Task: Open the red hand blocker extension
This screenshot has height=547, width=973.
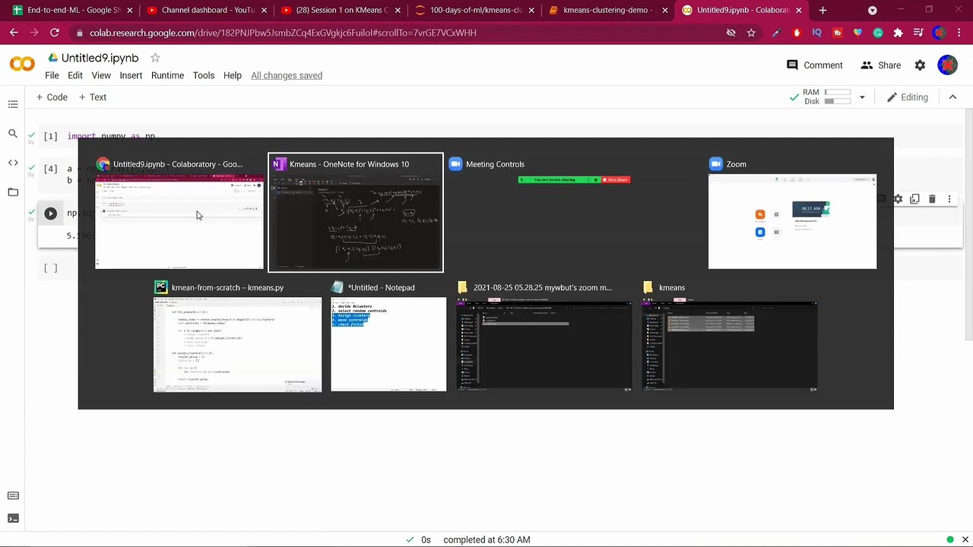Action: click(x=797, y=33)
